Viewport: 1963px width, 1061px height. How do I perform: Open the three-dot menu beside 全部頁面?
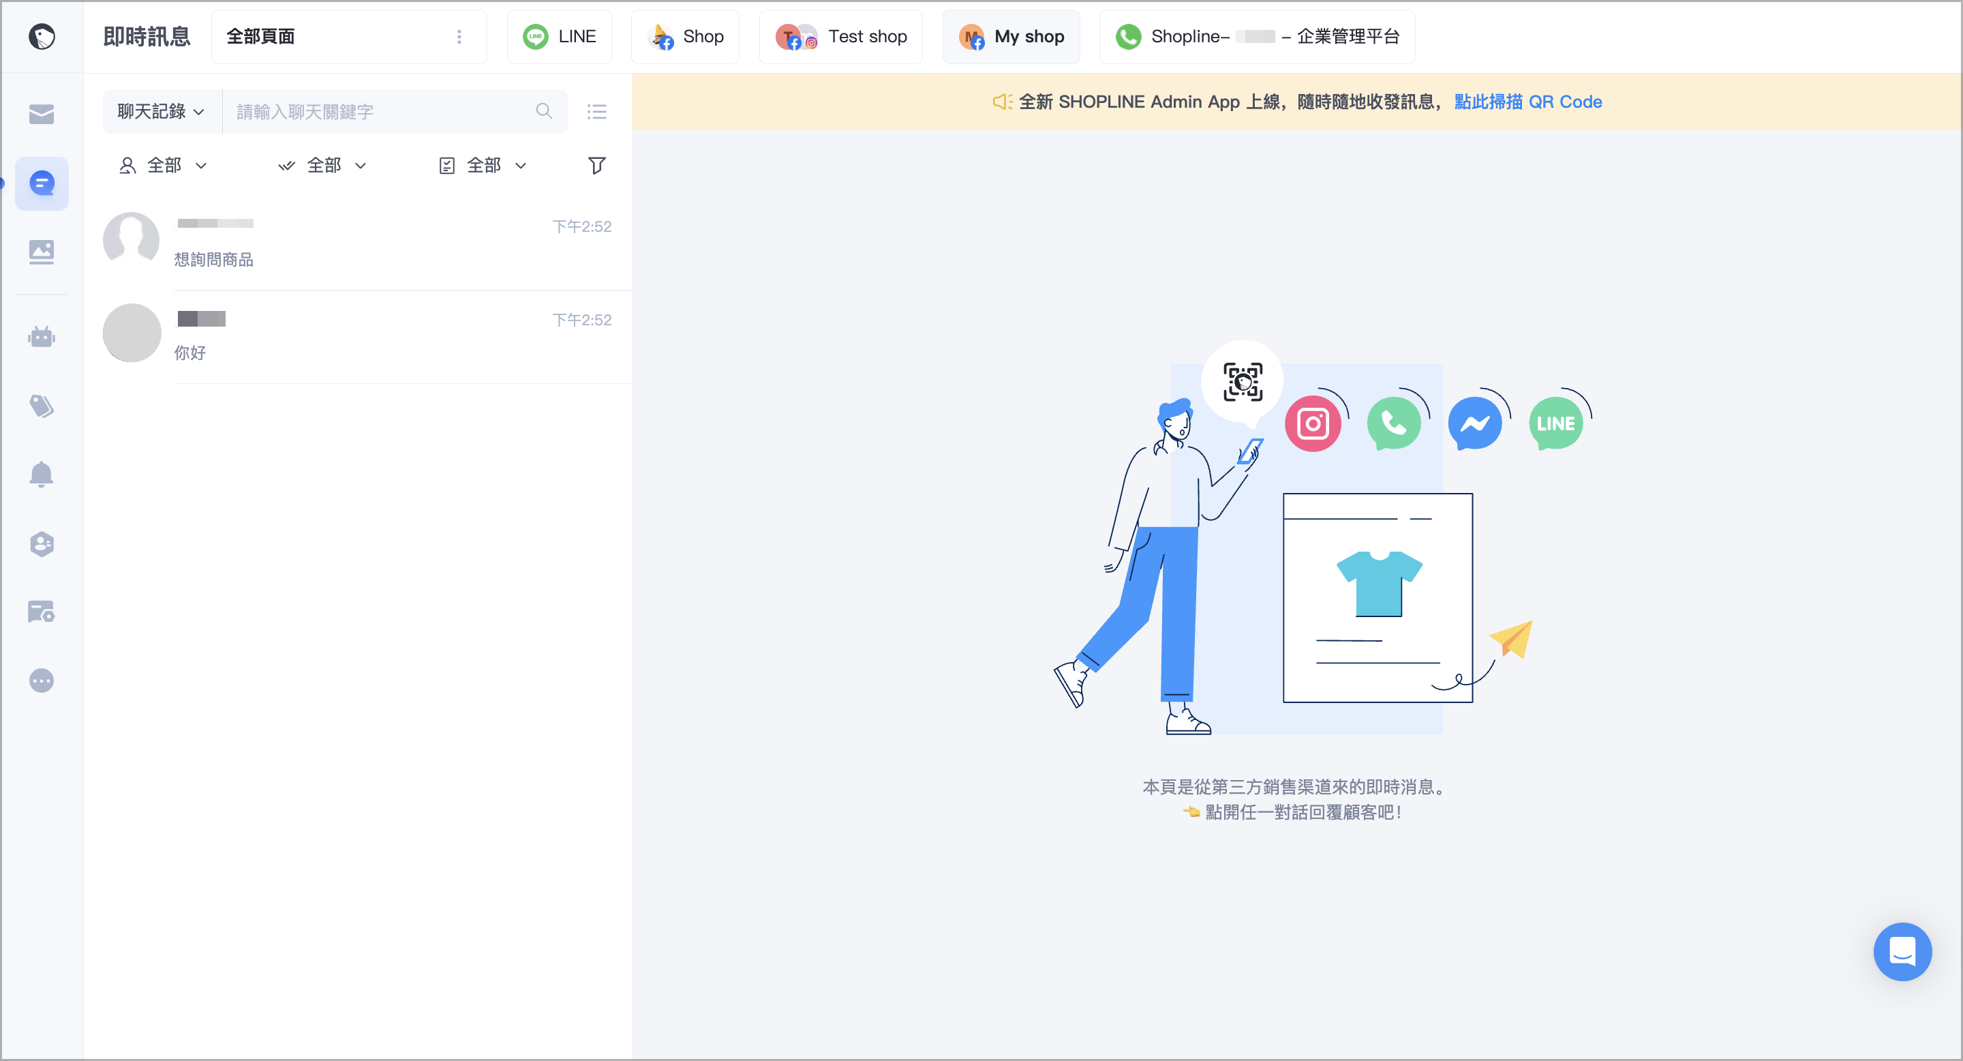tap(459, 37)
